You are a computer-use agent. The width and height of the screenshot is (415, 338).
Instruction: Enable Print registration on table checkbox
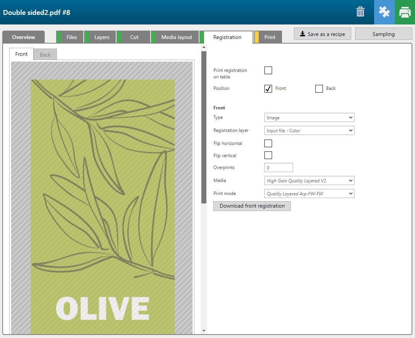(268, 70)
